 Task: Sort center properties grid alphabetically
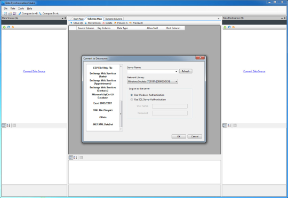tap(75, 158)
